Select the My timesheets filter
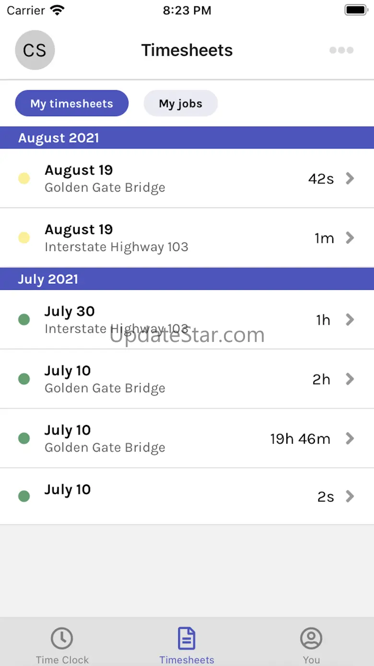374x666 pixels. (x=72, y=103)
